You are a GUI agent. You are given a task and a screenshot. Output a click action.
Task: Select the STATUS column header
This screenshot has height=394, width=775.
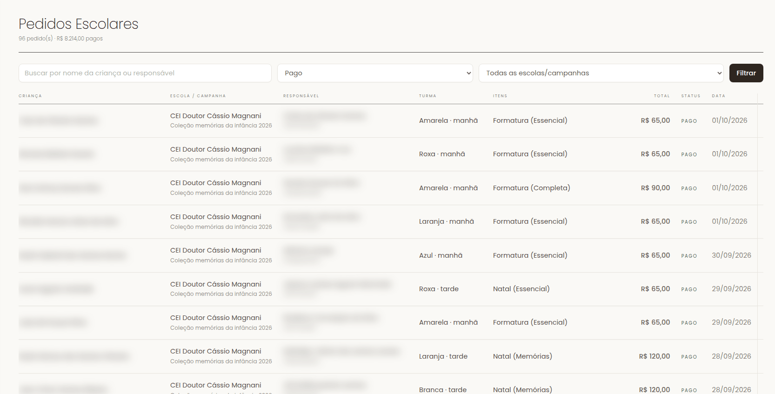pos(691,96)
